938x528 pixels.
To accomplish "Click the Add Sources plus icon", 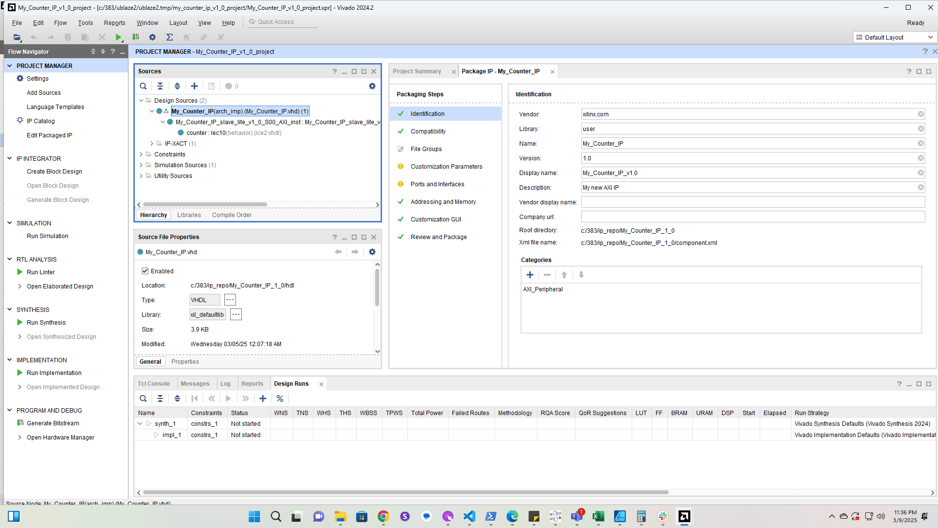I will [194, 86].
